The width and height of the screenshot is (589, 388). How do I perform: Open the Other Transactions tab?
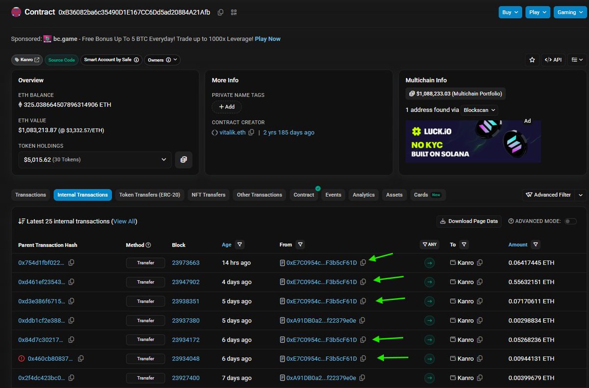pos(260,195)
